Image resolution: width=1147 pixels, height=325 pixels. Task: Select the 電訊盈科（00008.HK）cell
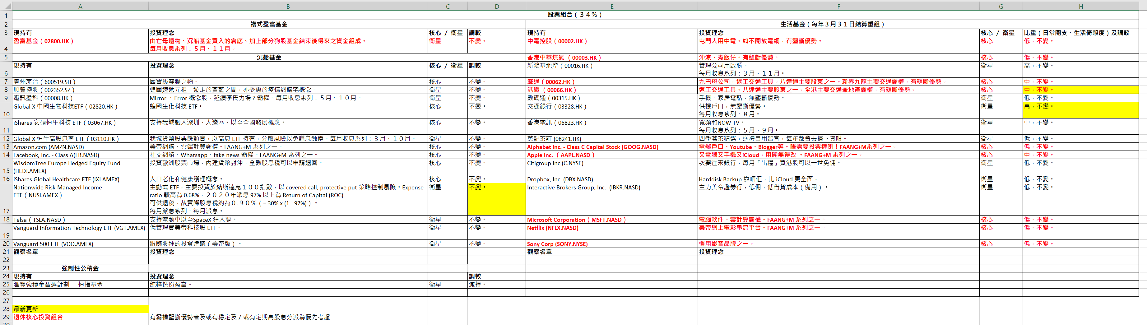click(80, 98)
